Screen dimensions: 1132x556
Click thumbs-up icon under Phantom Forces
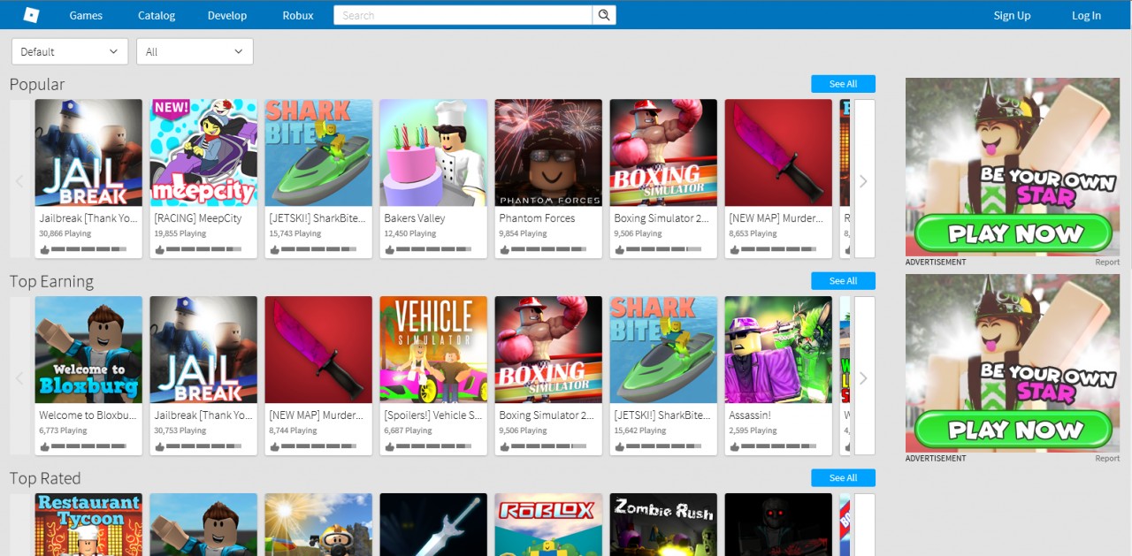coord(505,249)
